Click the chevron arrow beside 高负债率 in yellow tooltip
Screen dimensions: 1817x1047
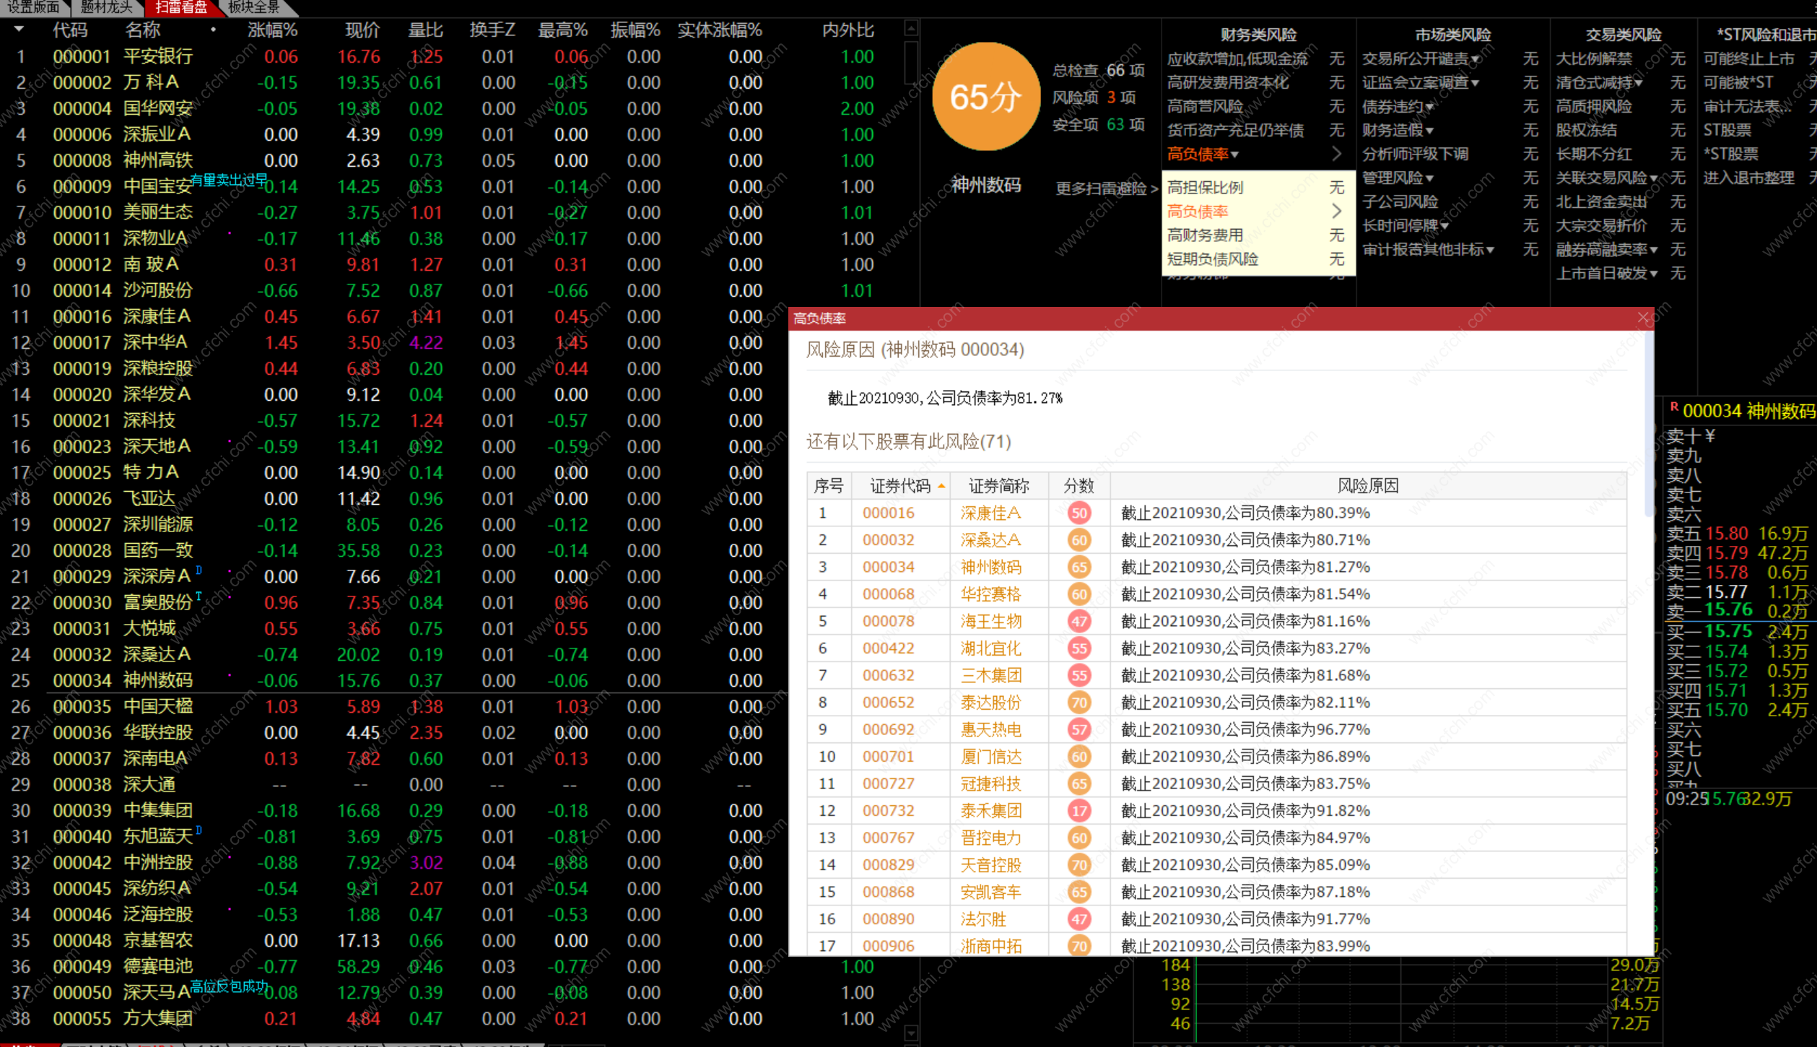pyautogui.click(x=1336, y=212)
